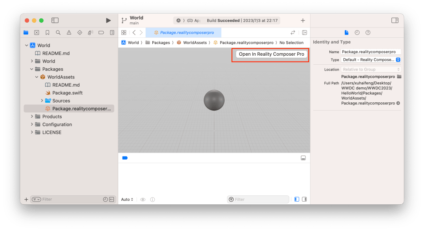This screenshot has width=424, height=231.
Task: Run the project with the play button
Action: tap(108, 20)
